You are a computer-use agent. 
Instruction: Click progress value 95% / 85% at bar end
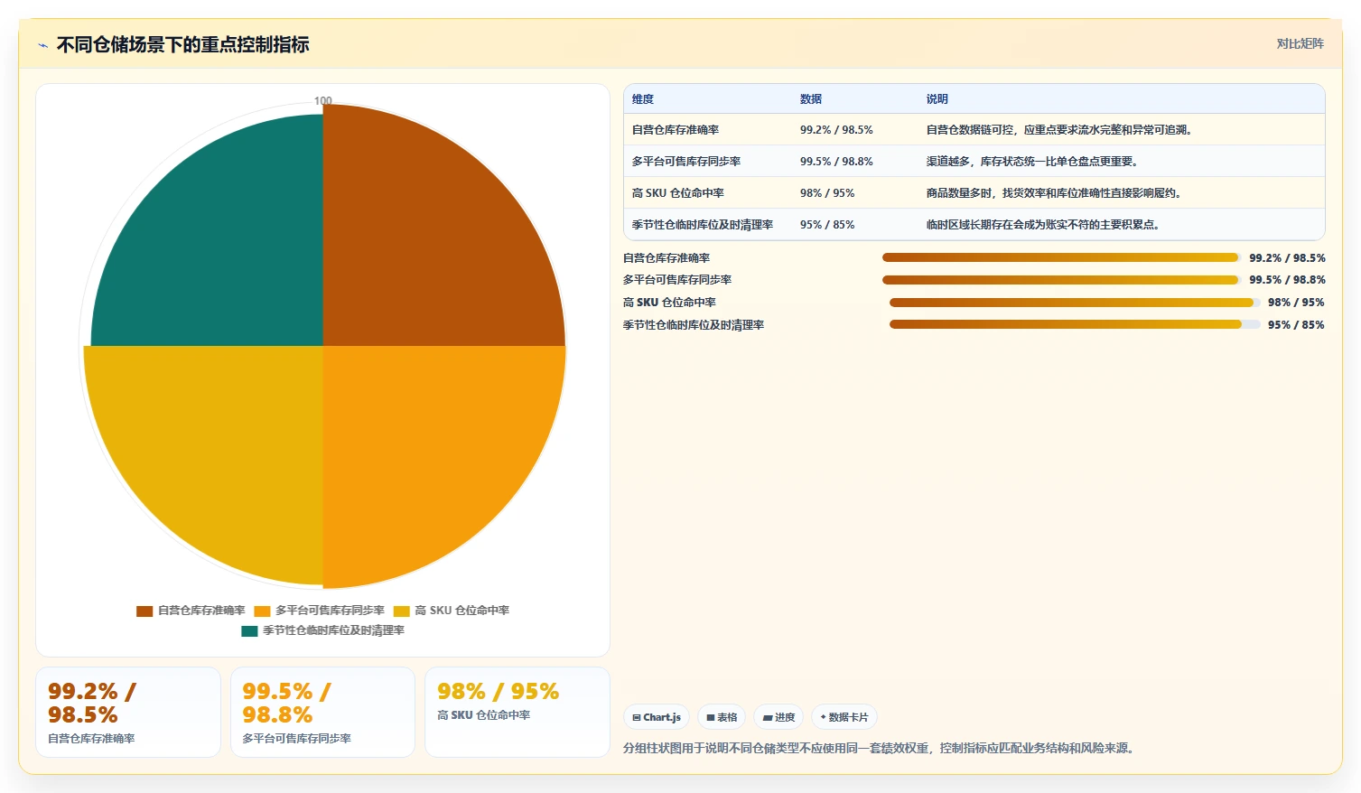tap(1296, 325)
